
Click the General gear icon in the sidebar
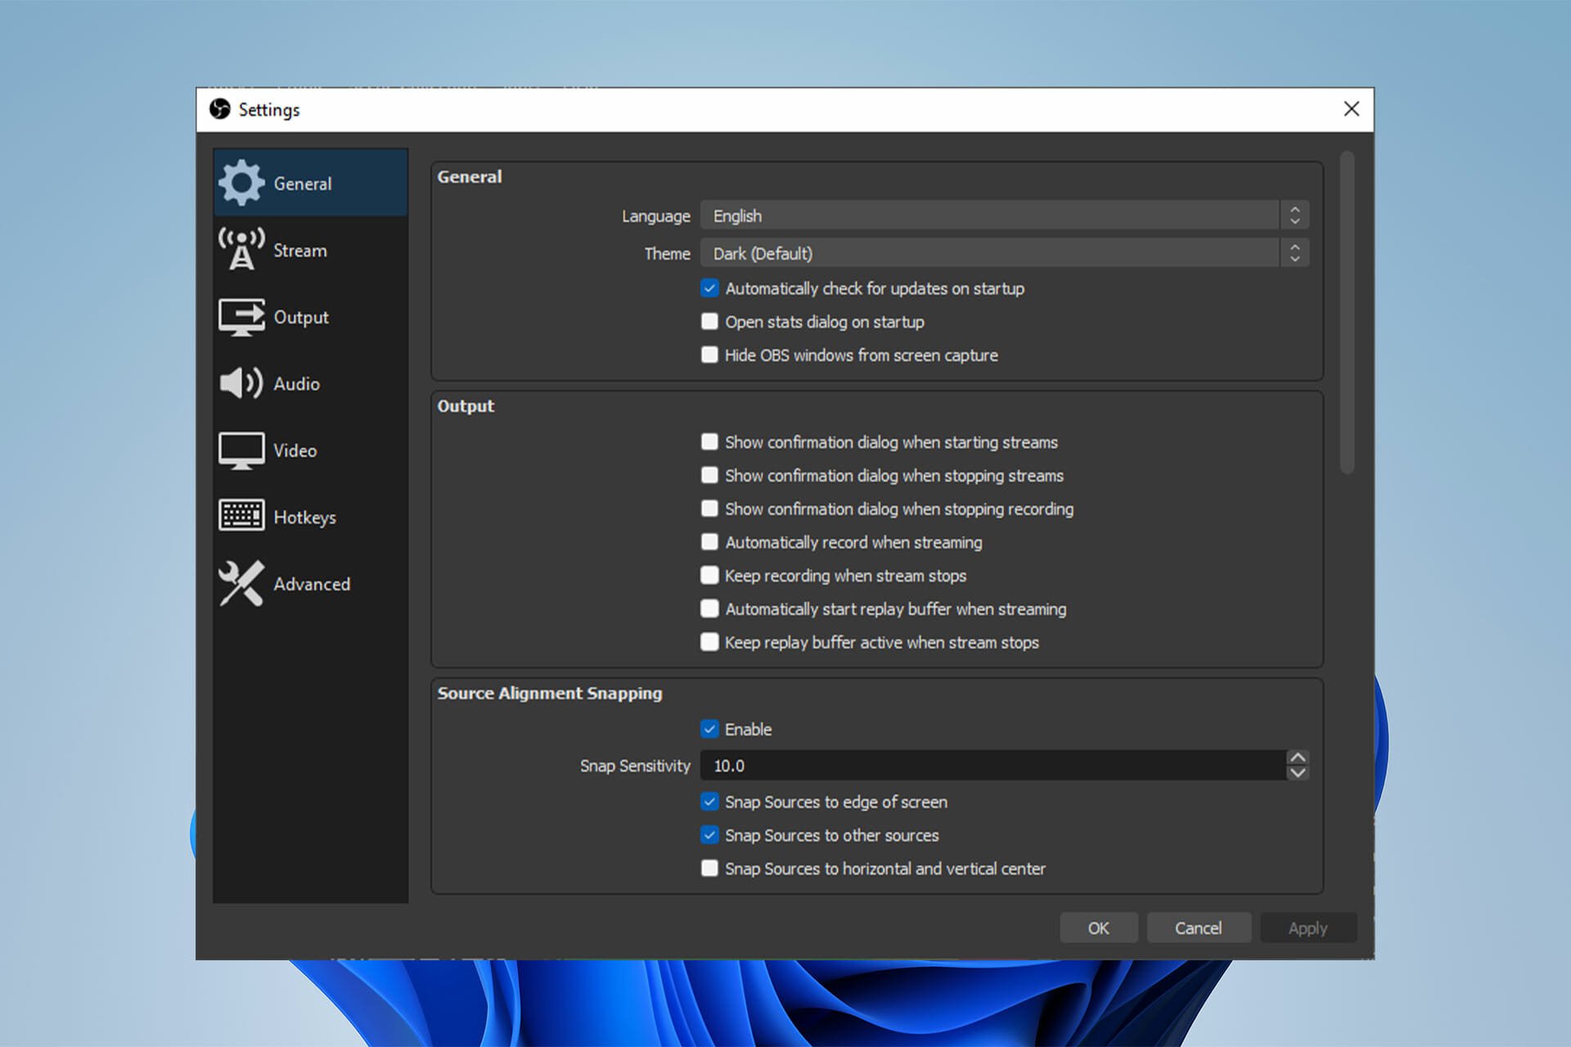point(241,182)
